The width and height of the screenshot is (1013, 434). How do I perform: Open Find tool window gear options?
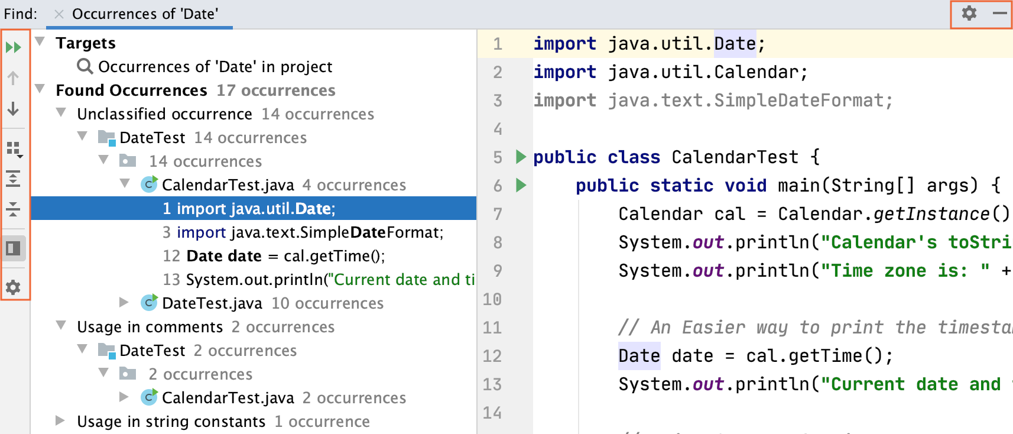tap(969, 13)
